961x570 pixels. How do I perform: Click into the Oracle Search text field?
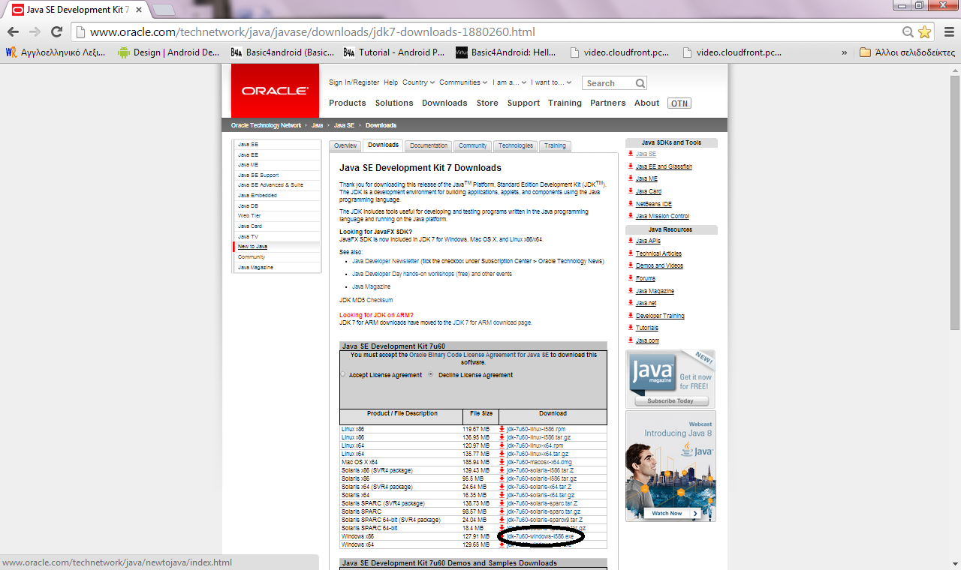pos(609,83)
